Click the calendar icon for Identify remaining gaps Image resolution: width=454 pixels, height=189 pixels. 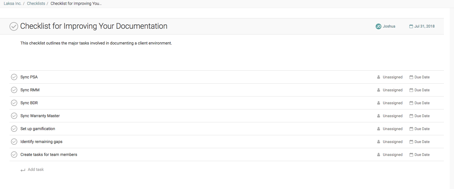[411, 142]
